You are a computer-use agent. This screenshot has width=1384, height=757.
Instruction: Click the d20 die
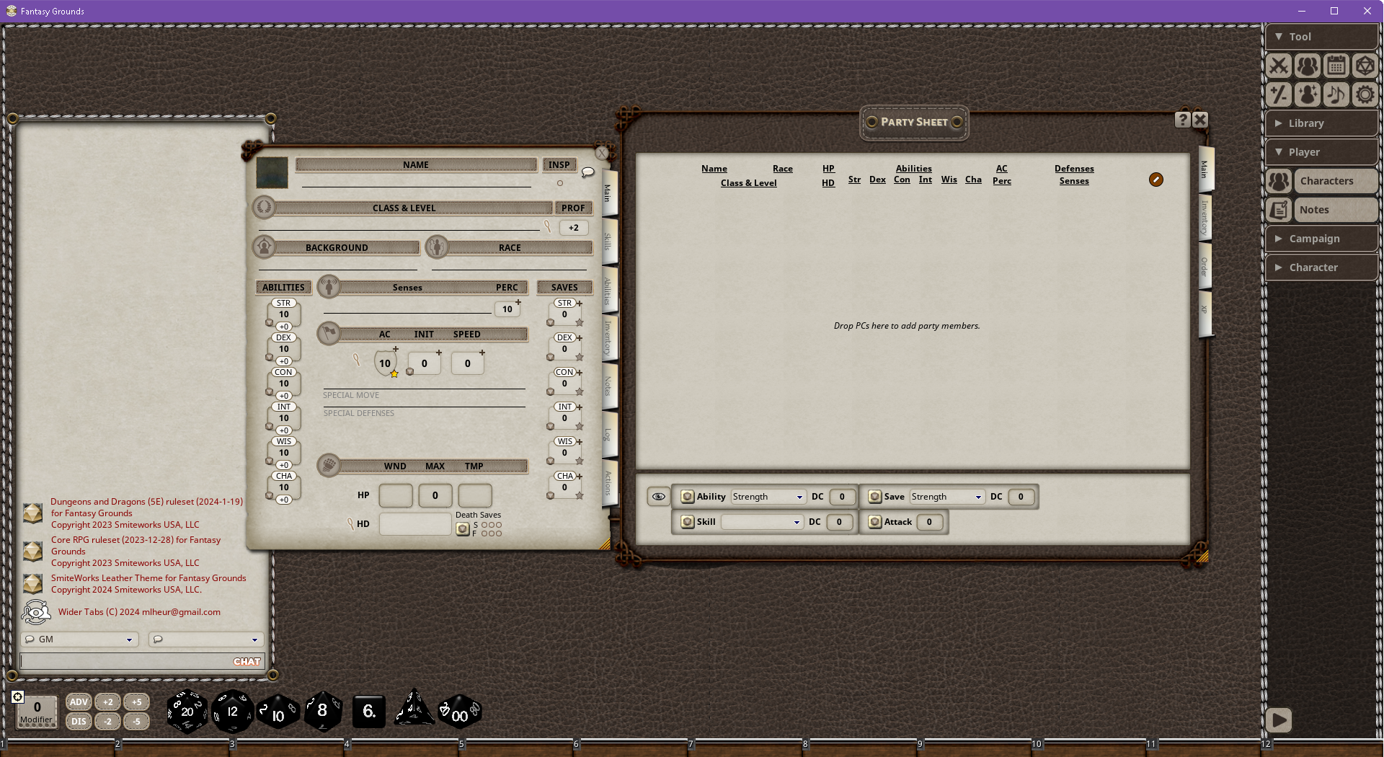(x=187, y=712)
